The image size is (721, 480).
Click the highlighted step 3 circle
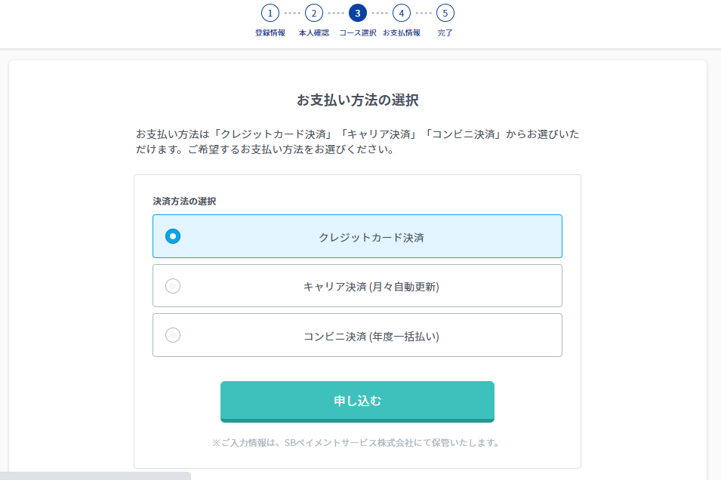click(x=357, y=13)
